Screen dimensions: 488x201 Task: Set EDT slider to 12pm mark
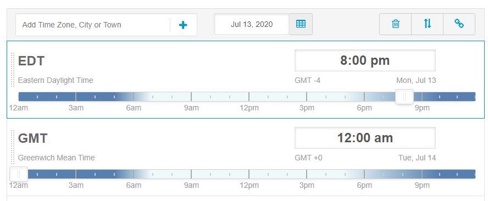[x=249, y=97]
